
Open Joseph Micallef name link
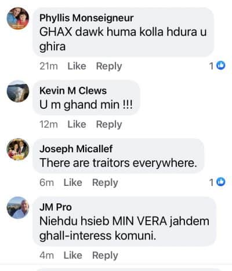pyautogui.click(x=76, y=149)
